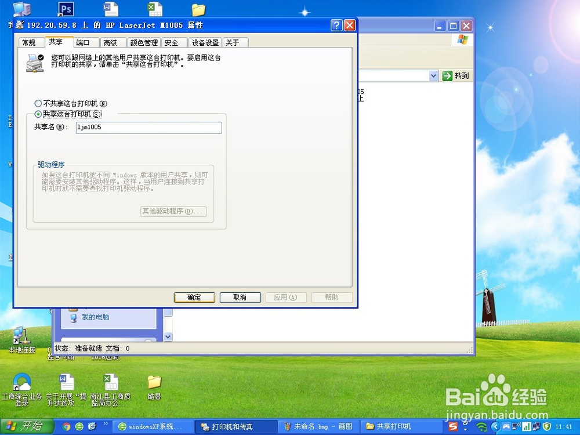Image resolution: width=580 pixels, height=435 pixels.
Task: Select 不共享这台打印机 radio option
Action: click(38, 104)
